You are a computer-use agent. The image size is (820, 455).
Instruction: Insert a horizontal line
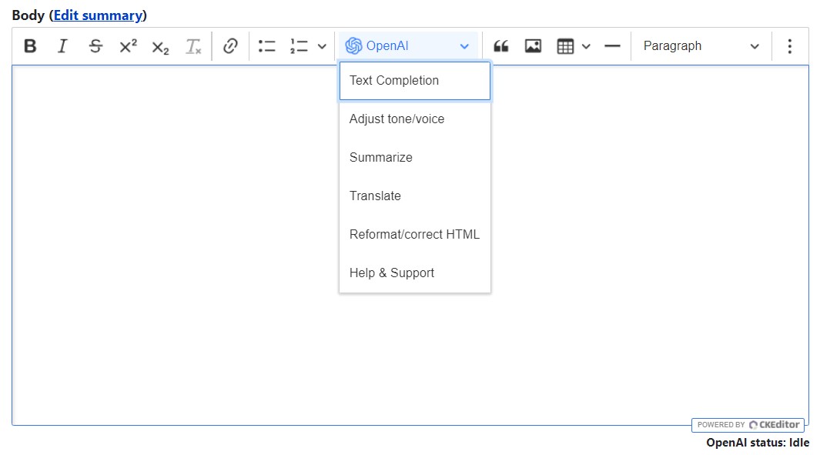point(612,46)
